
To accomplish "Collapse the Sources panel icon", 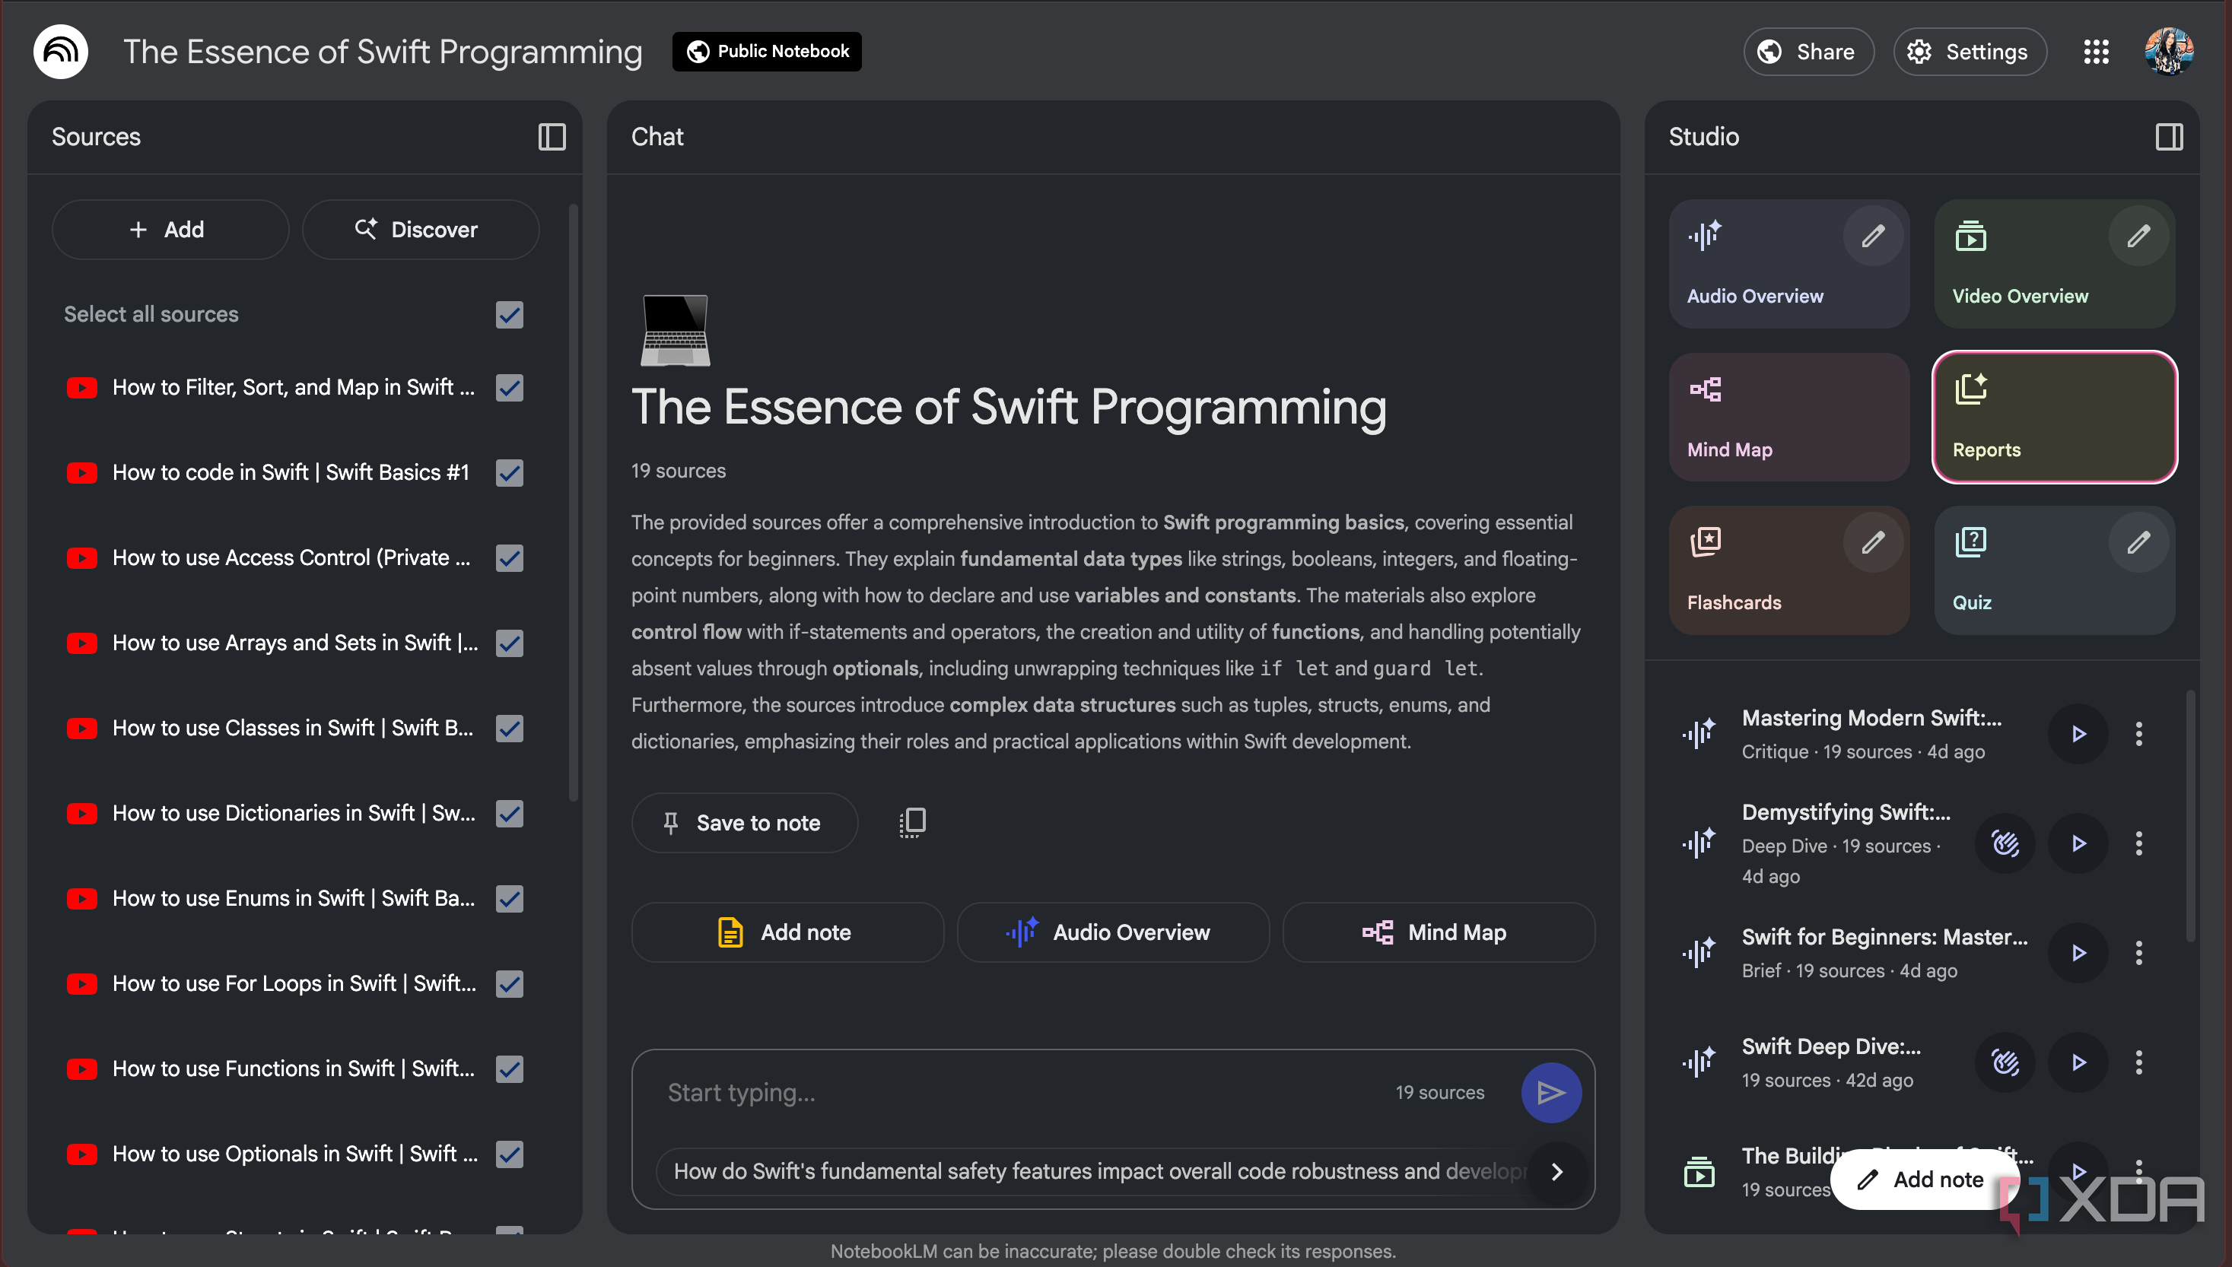I will click(x=552, y=137).
